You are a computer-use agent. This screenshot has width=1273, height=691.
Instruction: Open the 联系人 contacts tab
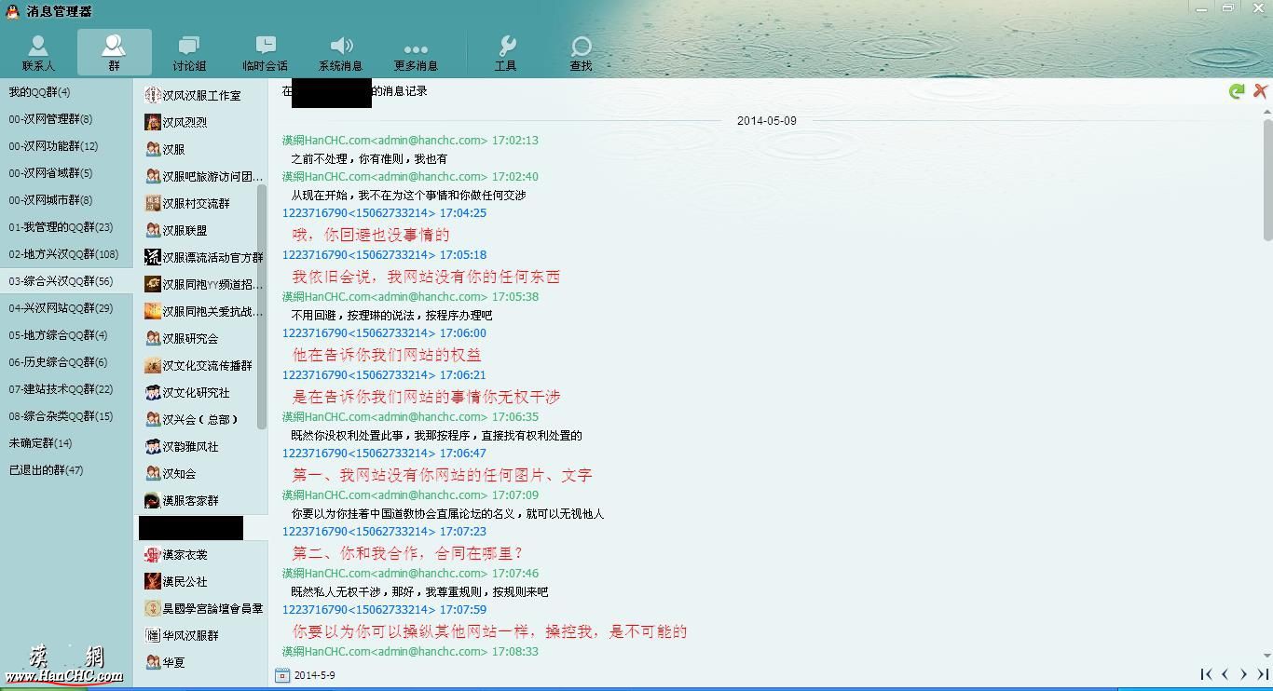[x=38, y=53]
